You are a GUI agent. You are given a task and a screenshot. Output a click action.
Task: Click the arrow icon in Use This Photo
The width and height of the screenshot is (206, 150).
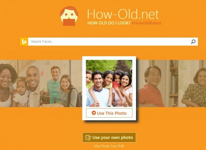click(94, 113)
